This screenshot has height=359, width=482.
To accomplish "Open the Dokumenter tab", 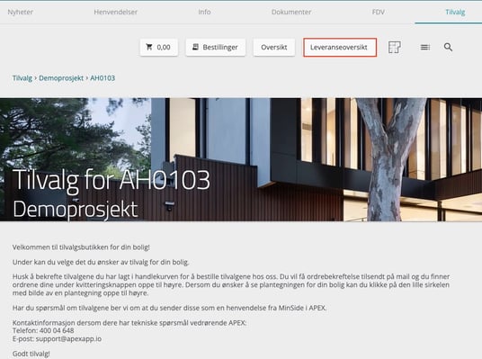I will [x=291, y=12].
